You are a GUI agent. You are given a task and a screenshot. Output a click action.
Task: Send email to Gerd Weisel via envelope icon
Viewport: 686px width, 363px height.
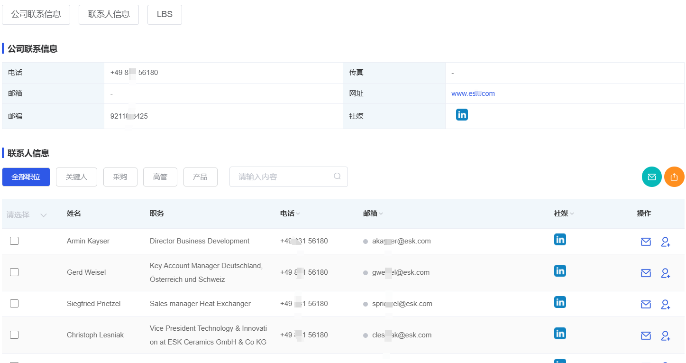point(646,273)
